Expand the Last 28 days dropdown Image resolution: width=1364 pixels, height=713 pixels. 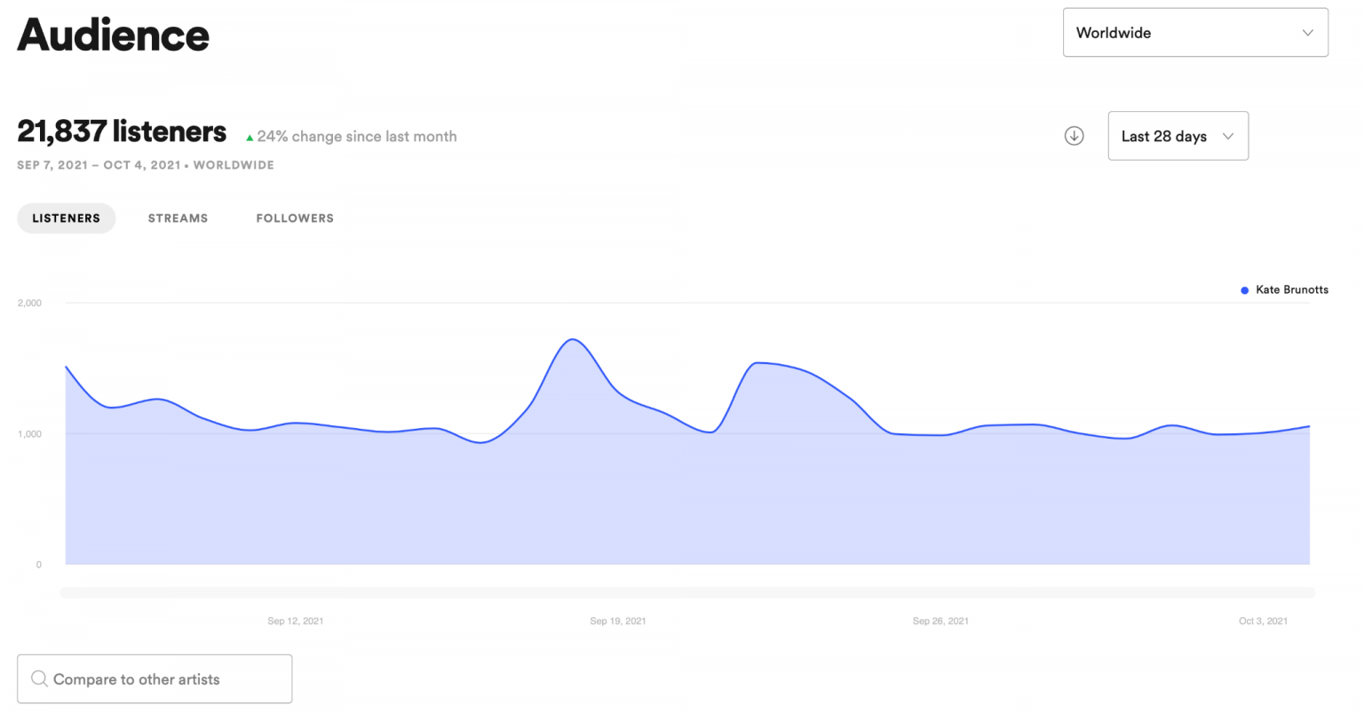point(1178,136)
